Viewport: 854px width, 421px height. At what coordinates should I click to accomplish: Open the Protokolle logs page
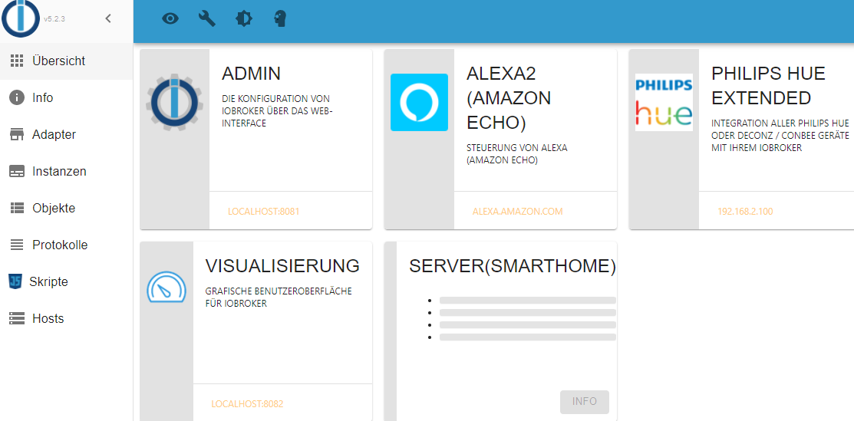point(67,245)
